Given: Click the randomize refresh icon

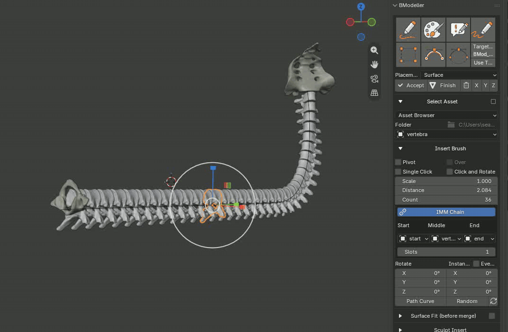Looking at the screenshot, I should [x=493, y=301].
